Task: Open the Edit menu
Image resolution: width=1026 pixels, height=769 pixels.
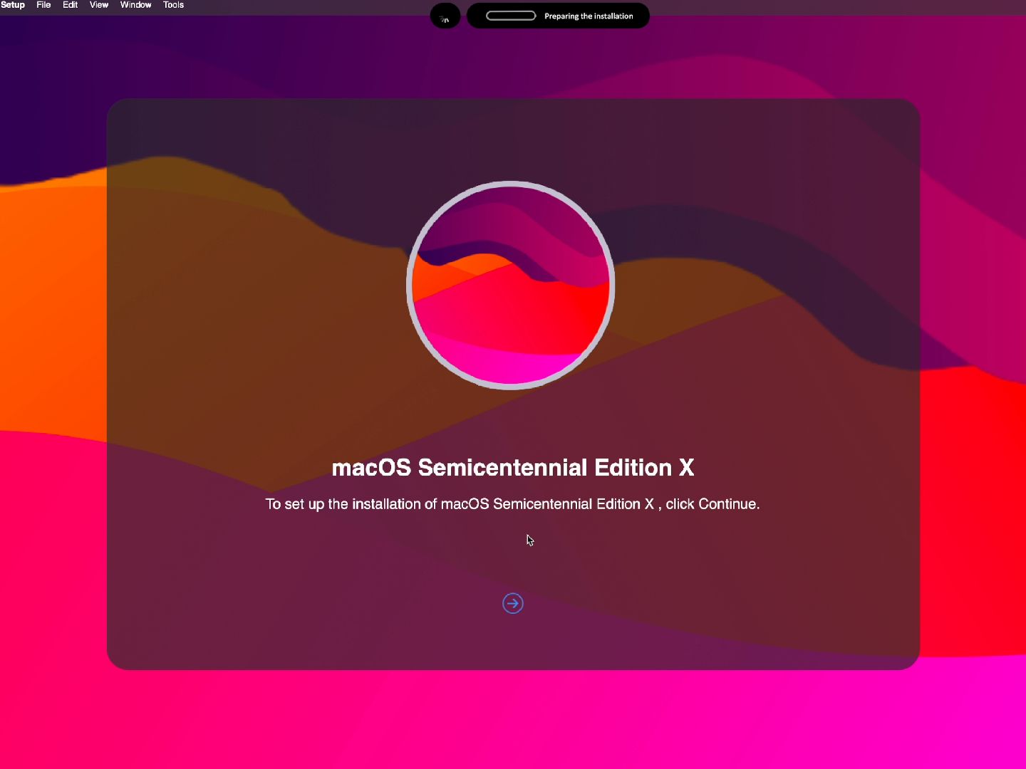Action: click(x=70, y=5)
